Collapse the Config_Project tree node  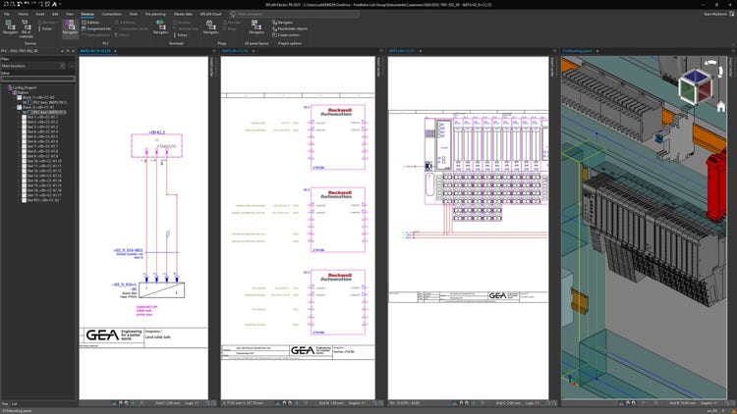(6, 86)
